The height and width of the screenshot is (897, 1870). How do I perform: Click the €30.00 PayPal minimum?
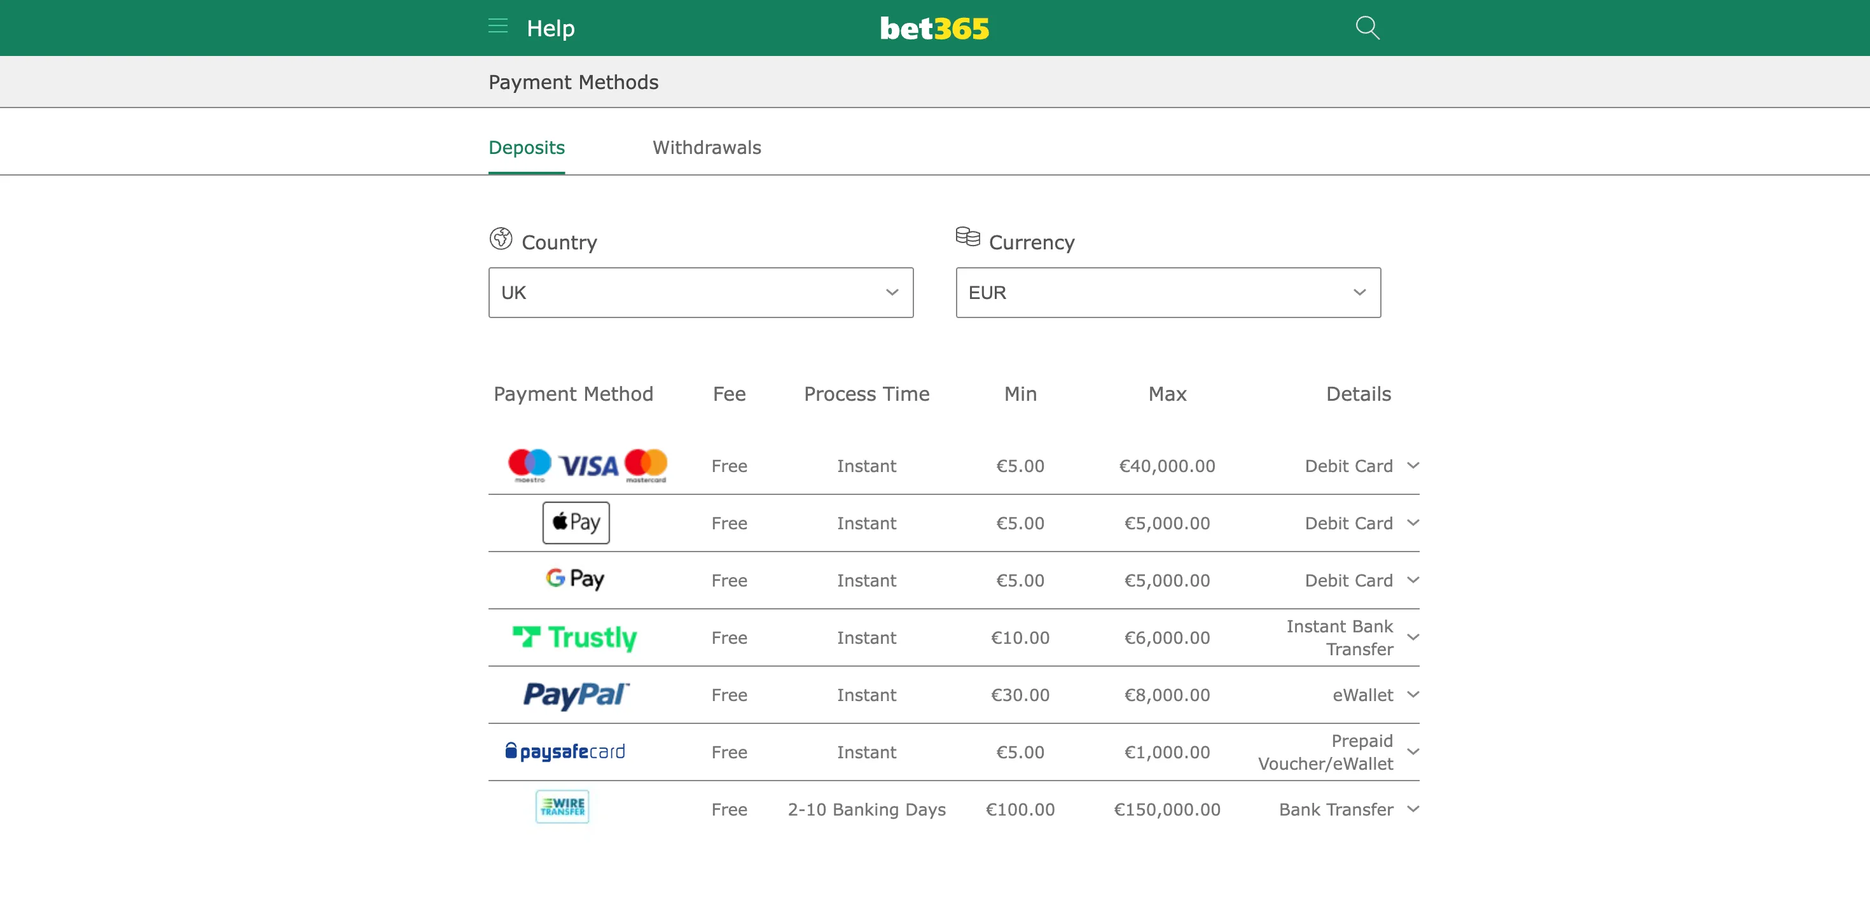pos(1020,695)
